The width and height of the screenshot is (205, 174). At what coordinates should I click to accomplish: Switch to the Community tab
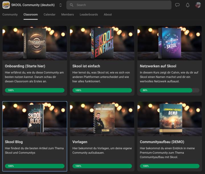(x=10, y=15)
